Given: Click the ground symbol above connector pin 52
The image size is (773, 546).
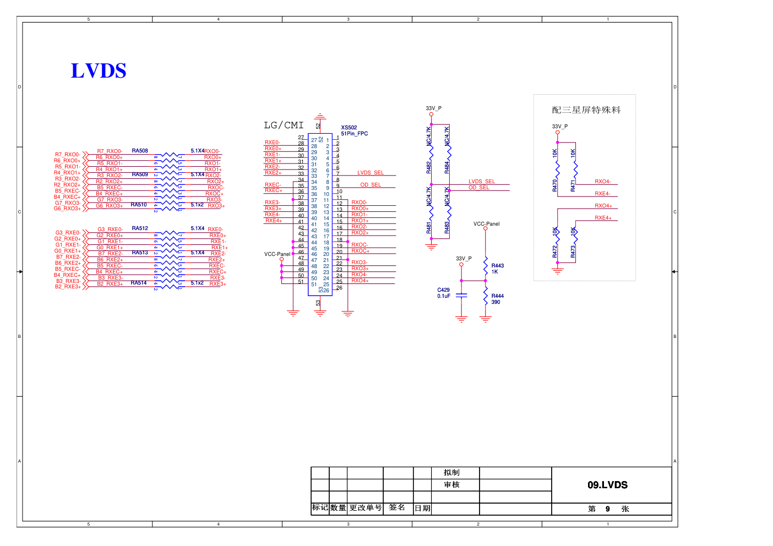Looking at the screenshot, I should [x=320, y=117].
